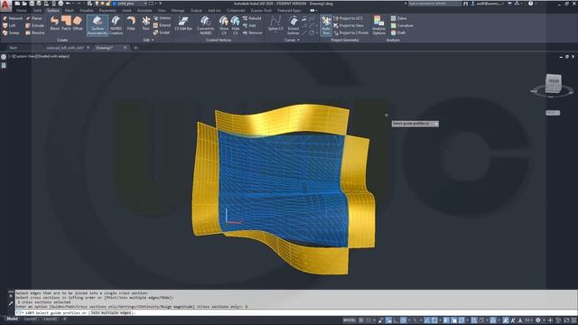Select the Spline CV tool
This screenshot has width=578, height=325.
(x=275, y=23)
